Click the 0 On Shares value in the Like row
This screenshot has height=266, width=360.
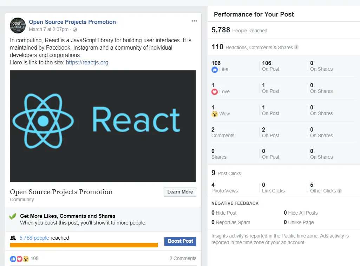tap(321, 66)
